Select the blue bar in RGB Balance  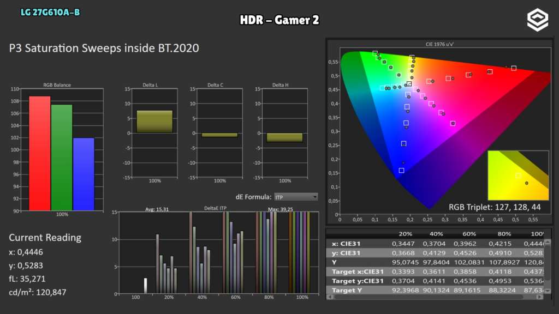(x=84, y=174)
